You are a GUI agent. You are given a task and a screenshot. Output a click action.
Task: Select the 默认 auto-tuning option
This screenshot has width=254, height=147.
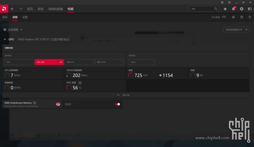[x=19, y=62]
